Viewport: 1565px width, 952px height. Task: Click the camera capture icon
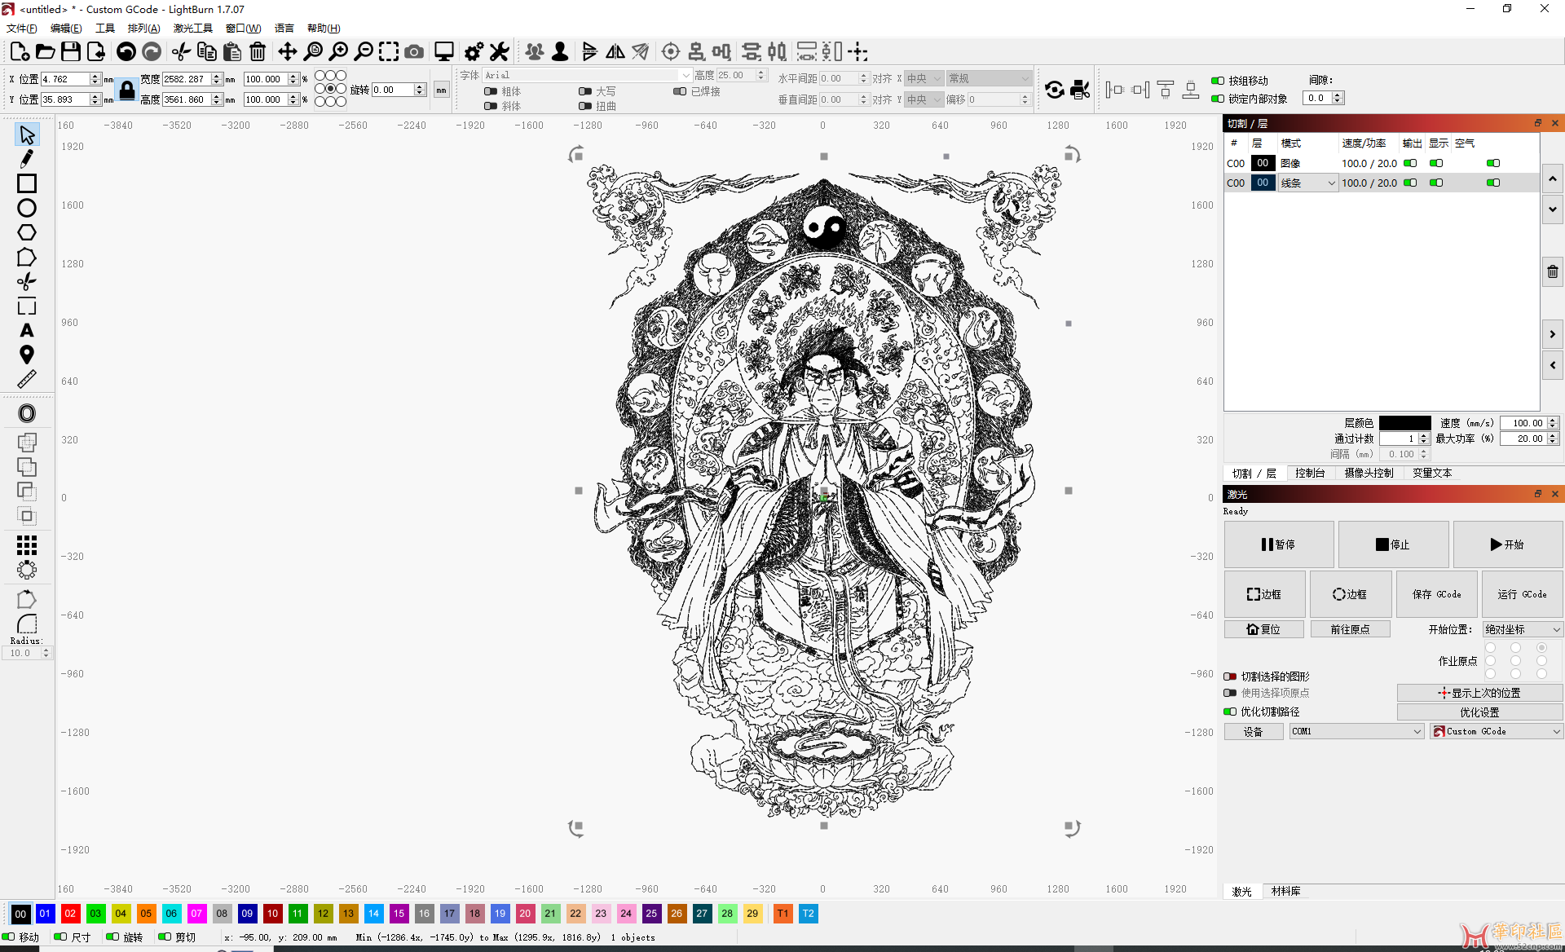tap(414, 52)
